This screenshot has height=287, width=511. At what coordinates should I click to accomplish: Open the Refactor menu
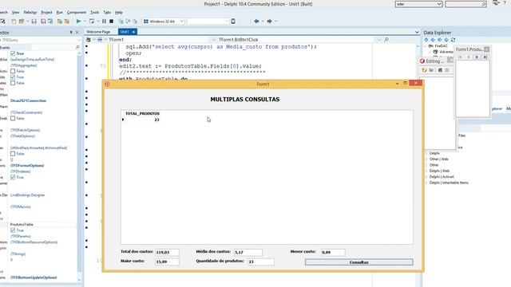point(30,13)
